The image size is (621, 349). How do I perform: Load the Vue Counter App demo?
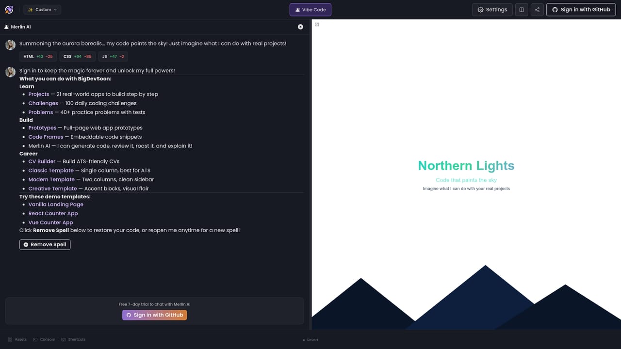50,222
